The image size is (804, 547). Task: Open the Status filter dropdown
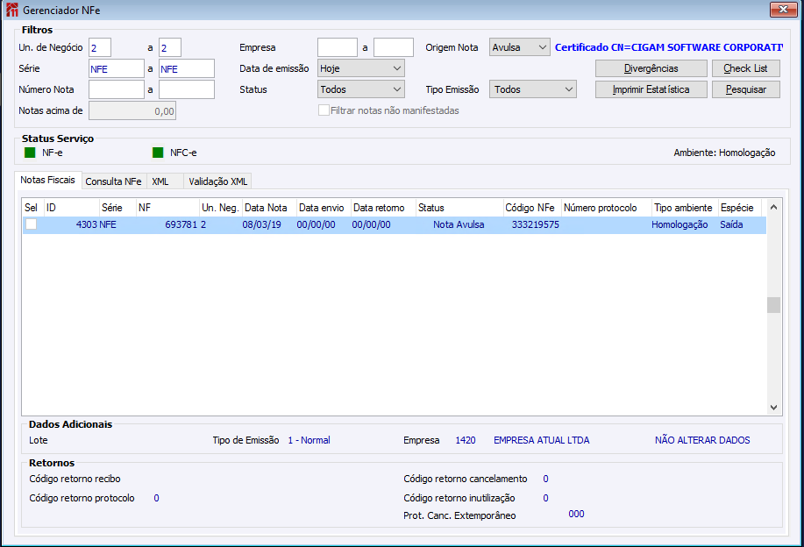pos(361,89)
